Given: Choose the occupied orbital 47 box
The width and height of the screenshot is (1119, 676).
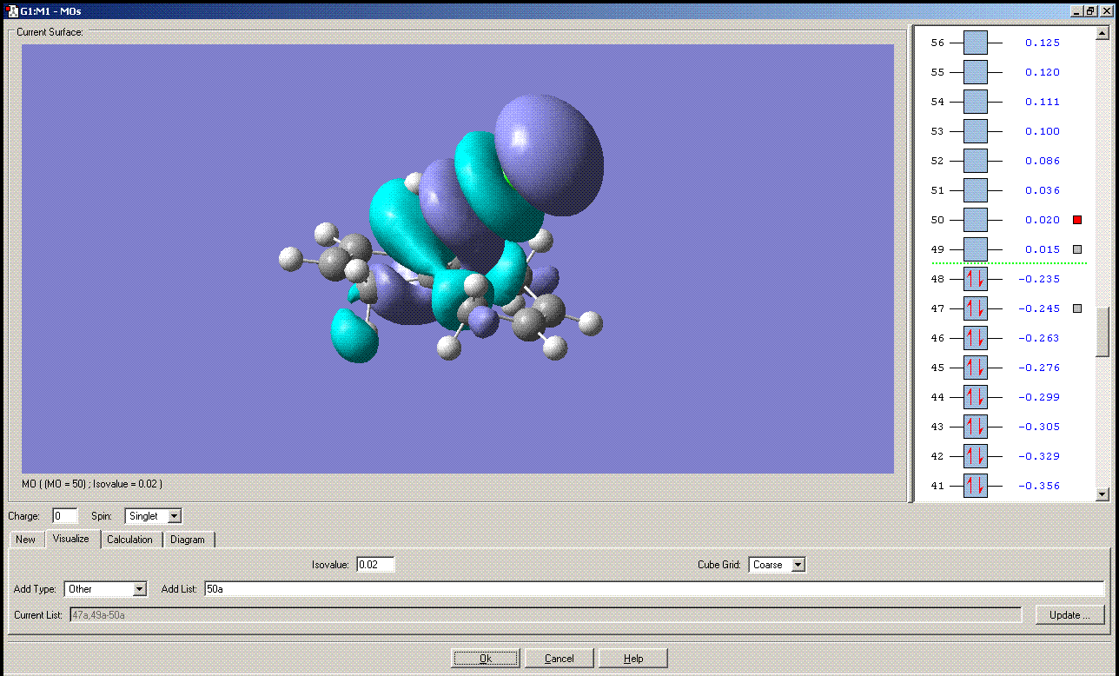Looking at the screenshot, I should click(x=976, y=308).
